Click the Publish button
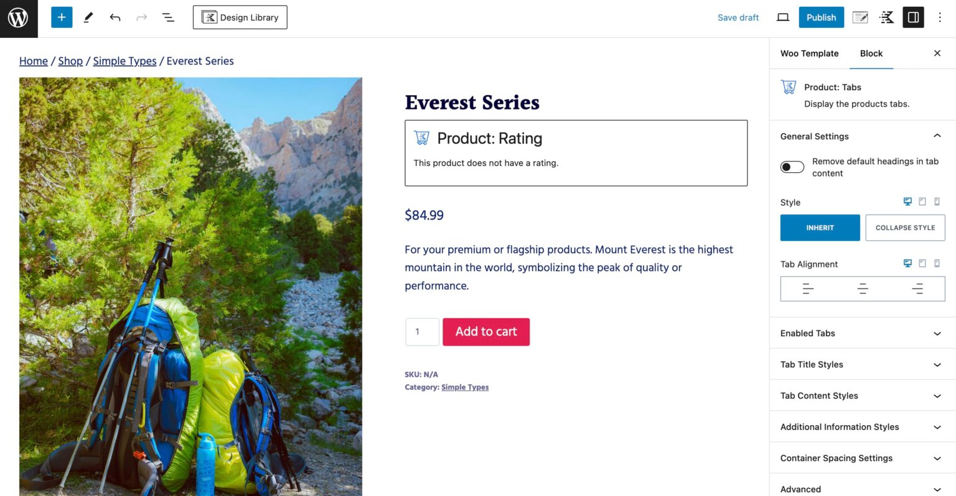Image resolution: width=956 pixels, height=496 pixels. coord(821,17)
